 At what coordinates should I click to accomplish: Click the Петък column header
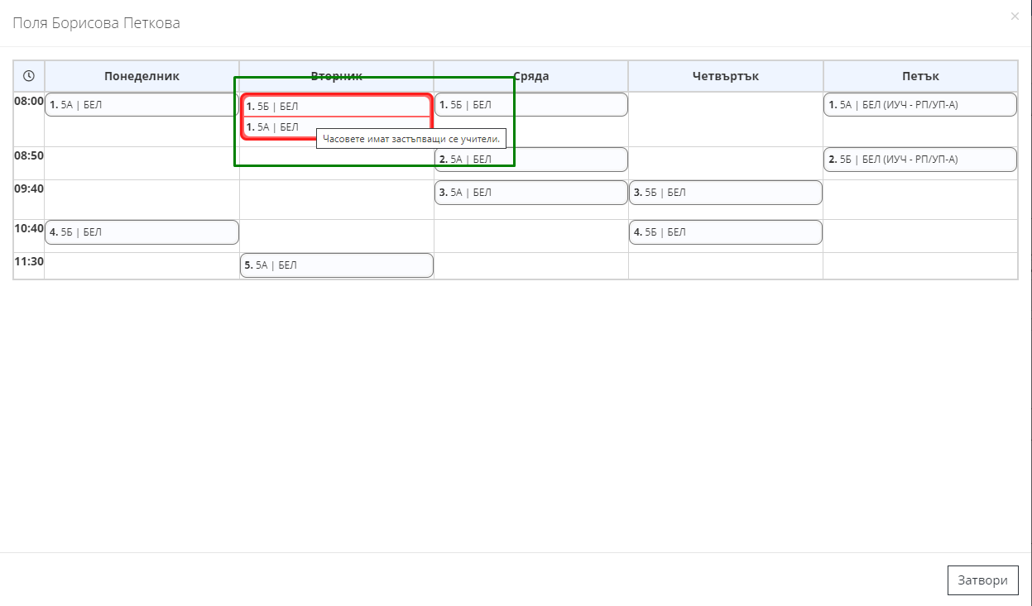920,76
